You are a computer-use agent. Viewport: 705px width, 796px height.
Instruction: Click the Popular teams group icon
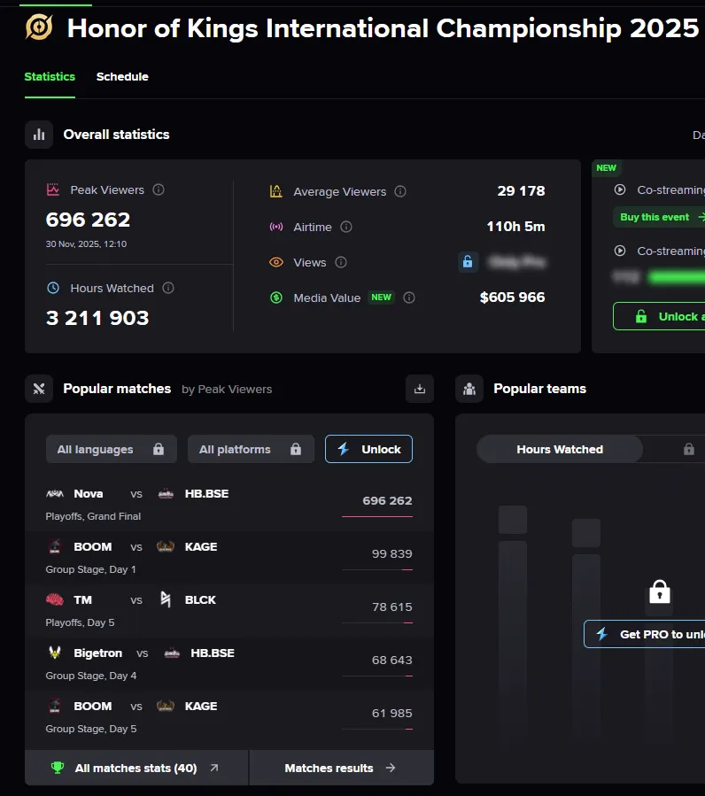click(x=469, y=389)
